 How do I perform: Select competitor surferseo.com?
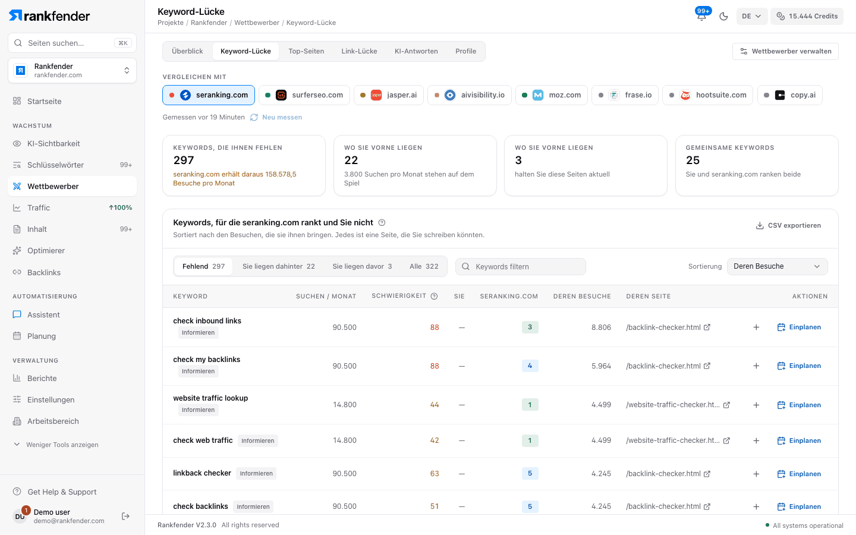click(304, 95)
